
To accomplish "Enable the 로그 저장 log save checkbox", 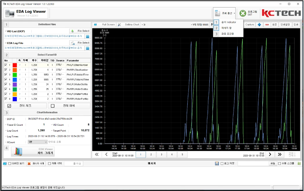I will pyautogui.click(x=222, y=164).
